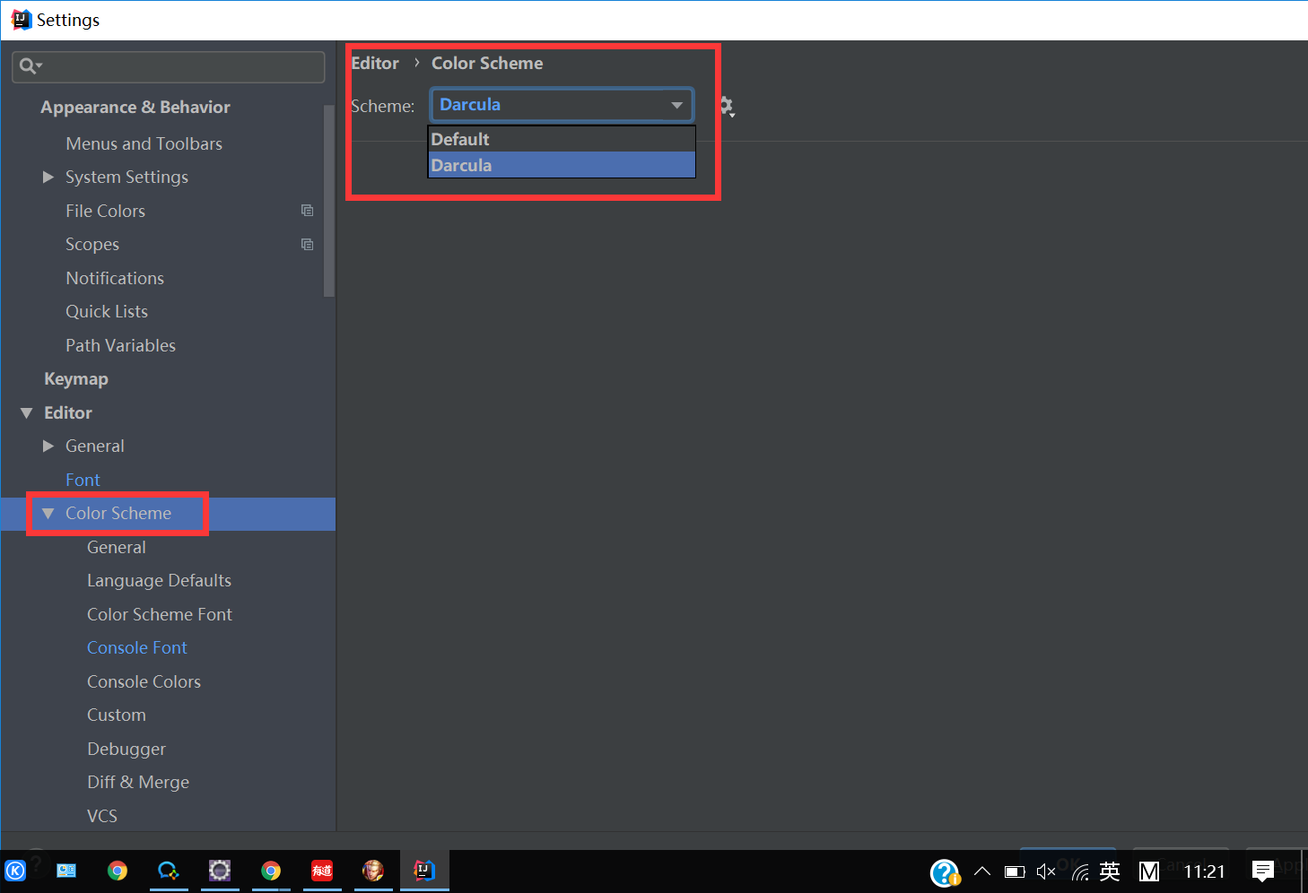The height and width of the screenshot is (893, 1308).
Task: Click the project-level icon beside Scopes
Action: (x=307, y=244)
